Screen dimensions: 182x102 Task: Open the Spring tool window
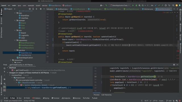click(46, 98)
